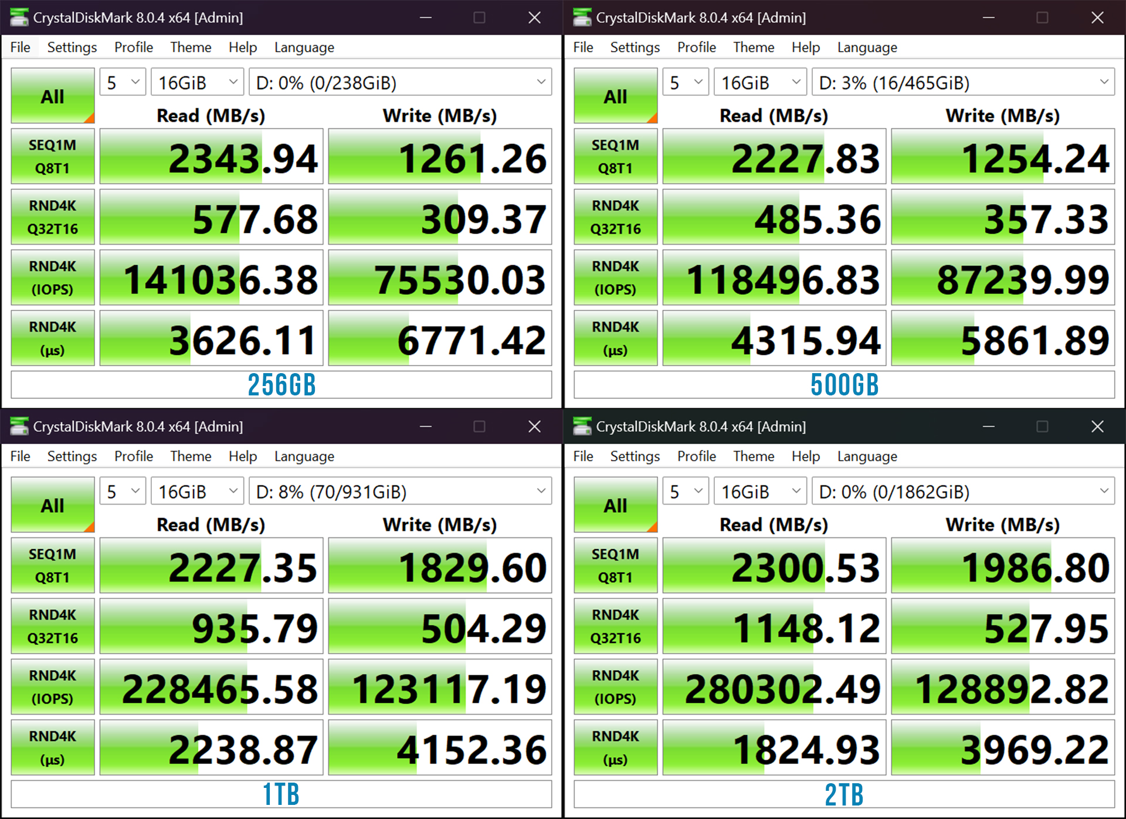Click the 256GB comment field
This screenshot has height=819, width=1126.
coord(281,385)
